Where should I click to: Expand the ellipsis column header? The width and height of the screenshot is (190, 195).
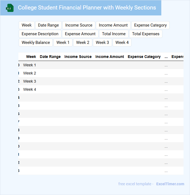[166, 57]
